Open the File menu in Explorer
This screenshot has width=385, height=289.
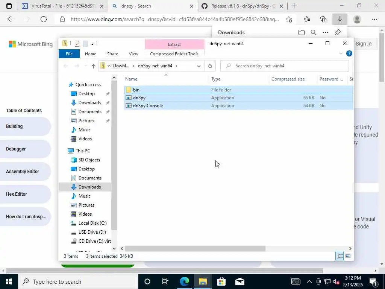(69, 53)
